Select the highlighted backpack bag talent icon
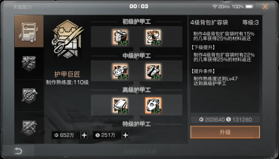This screenshot has height=159, width=279. [153, 105]
